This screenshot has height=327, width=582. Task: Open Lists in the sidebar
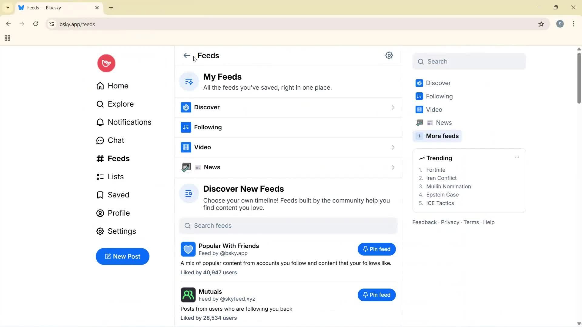tap(115, 177)
